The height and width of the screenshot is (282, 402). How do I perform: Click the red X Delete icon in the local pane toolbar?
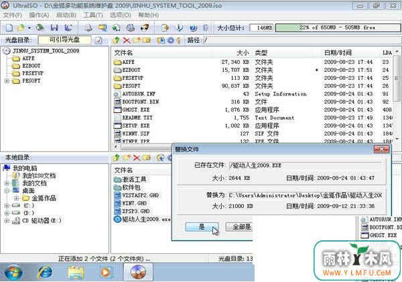click(137, 157)
